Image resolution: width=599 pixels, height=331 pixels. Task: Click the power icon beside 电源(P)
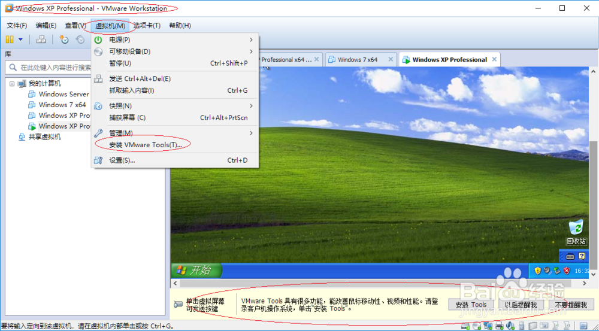click(x=98, y=40)
